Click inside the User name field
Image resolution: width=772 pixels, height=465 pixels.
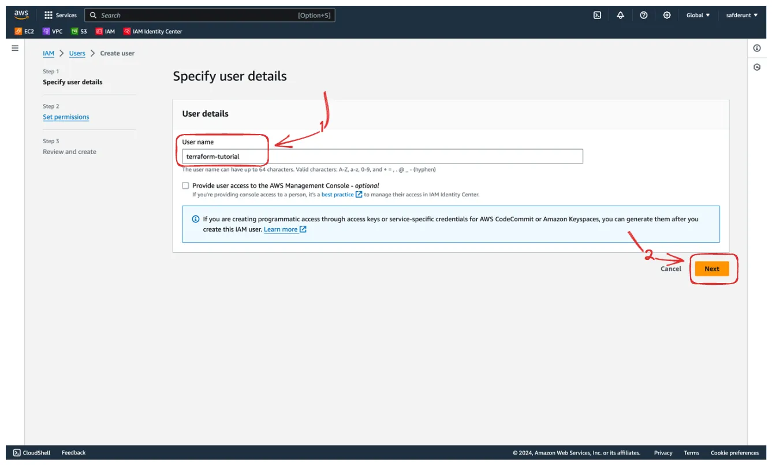pos(382,157)
